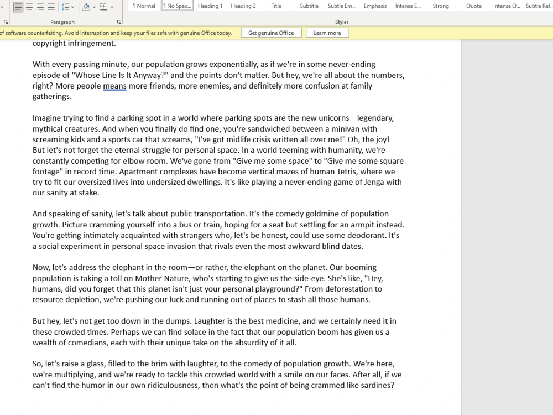Click the "Styles" group label in the ribbon
The width and height of the screenshot is (553, 415).
[342, 22]
